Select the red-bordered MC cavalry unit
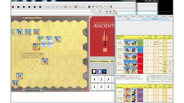The height and width of the screenshot is (103, 184). click(x=37, y=47)
